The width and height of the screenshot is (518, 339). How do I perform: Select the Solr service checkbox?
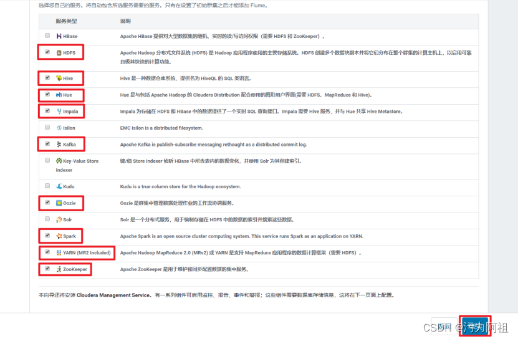pyautogui.click(x=47, y=219)
